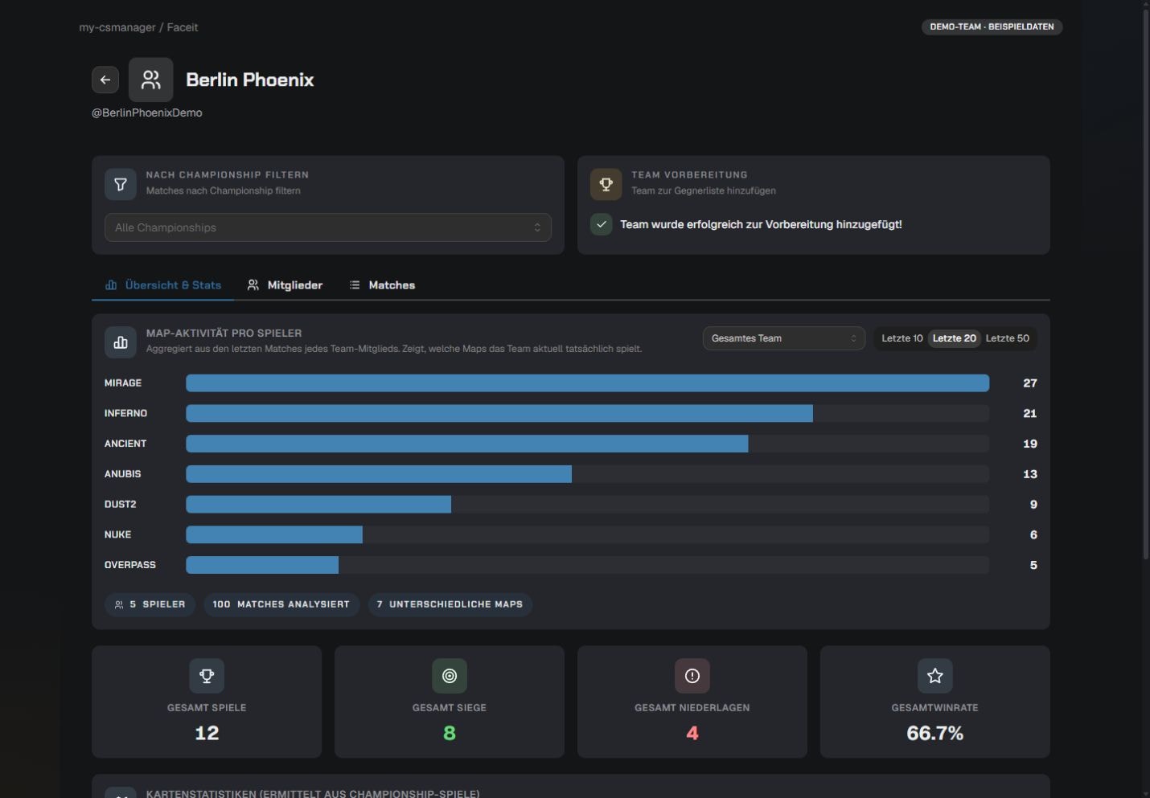The image size is (1150, 798).
Task: Click the Gesamt Spiele value 12
Action: click(x=207, y=733)
